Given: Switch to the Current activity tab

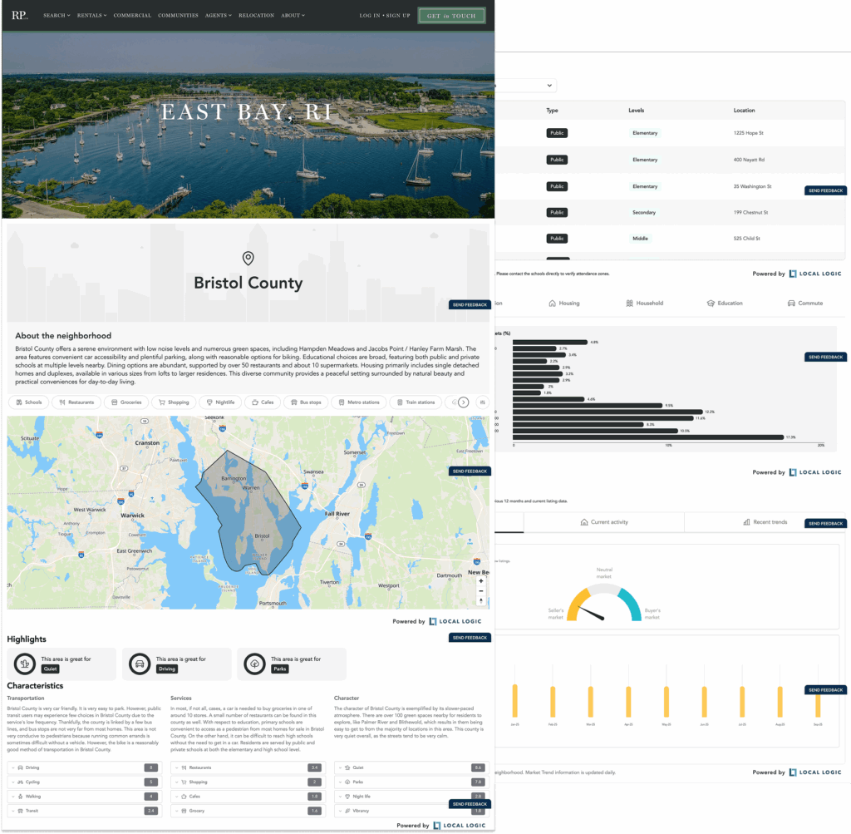Looking at the screenshot, I should point(604,522).
